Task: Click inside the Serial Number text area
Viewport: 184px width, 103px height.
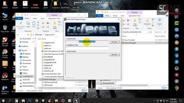Action: pos(87,64)
